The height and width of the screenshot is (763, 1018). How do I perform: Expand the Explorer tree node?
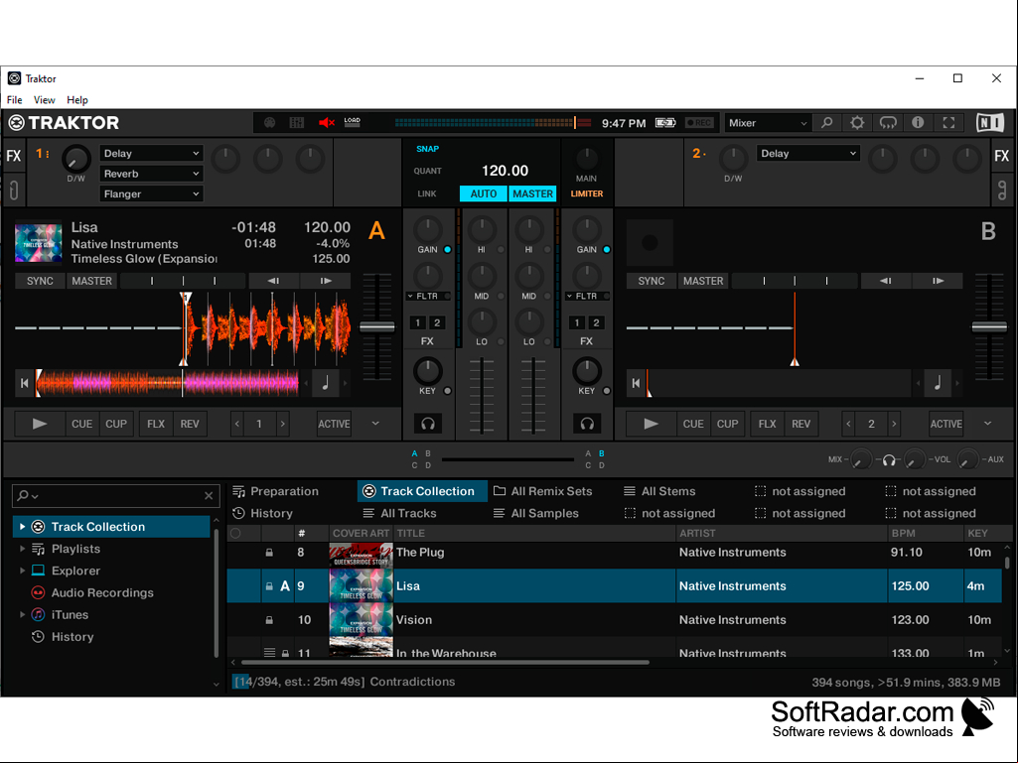pos(22,571)
